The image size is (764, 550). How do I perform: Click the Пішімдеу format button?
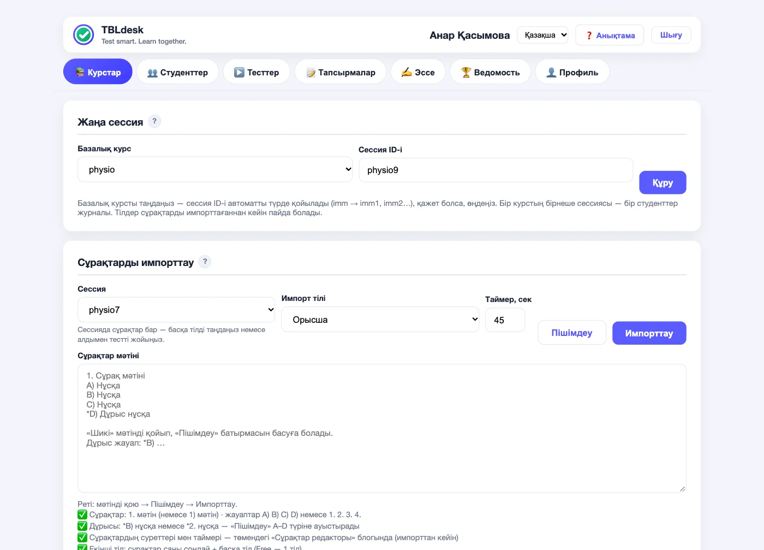pyautogui.click(x=572, y=333)
